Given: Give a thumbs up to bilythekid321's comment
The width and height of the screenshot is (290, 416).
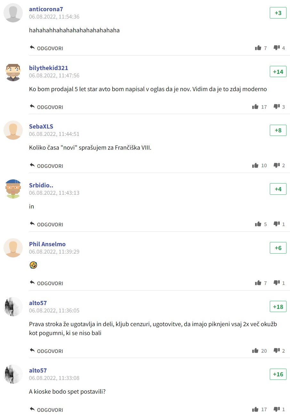Looking at the screenshot, I should [255, 107].
